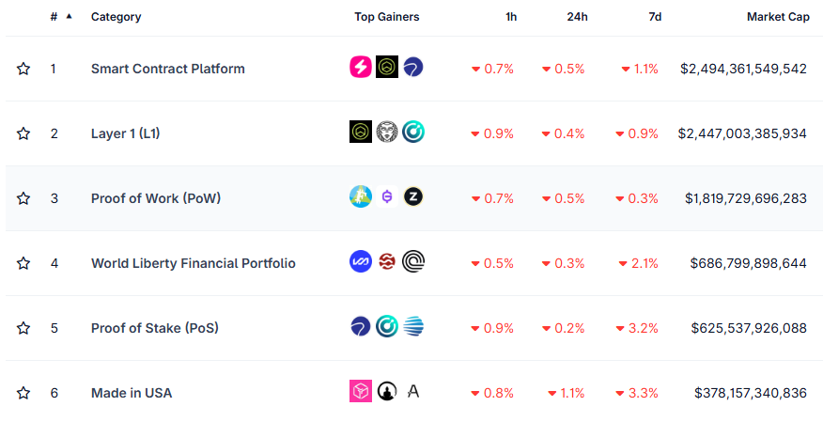Sort by the 7d column header
This screenshot has height=422, width=823.
654,17
